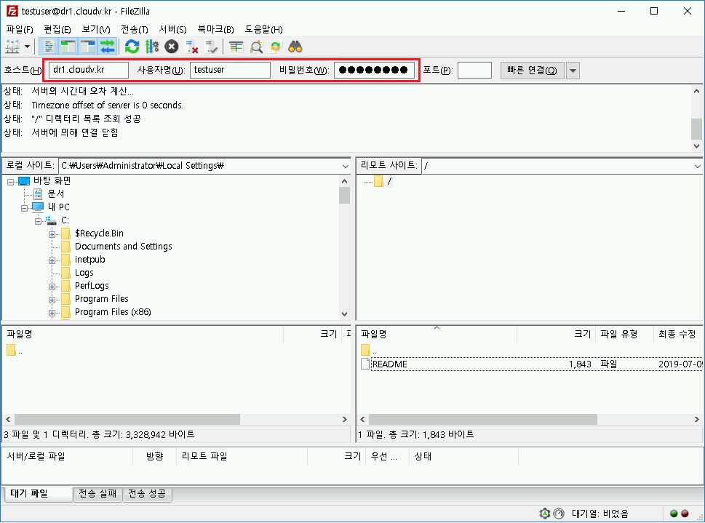Click the local tree scroll-down arrow
Screen dimensions: 705x523
[344, 314]
